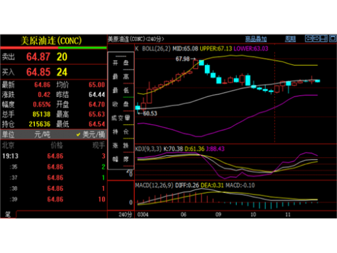Click the left-arrow chart navigation icon

coord(309,38)
